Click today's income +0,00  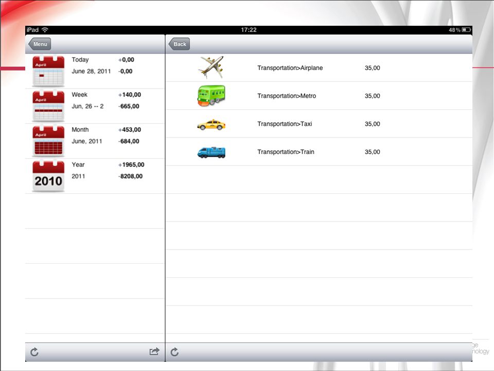(x=126, y=60)
